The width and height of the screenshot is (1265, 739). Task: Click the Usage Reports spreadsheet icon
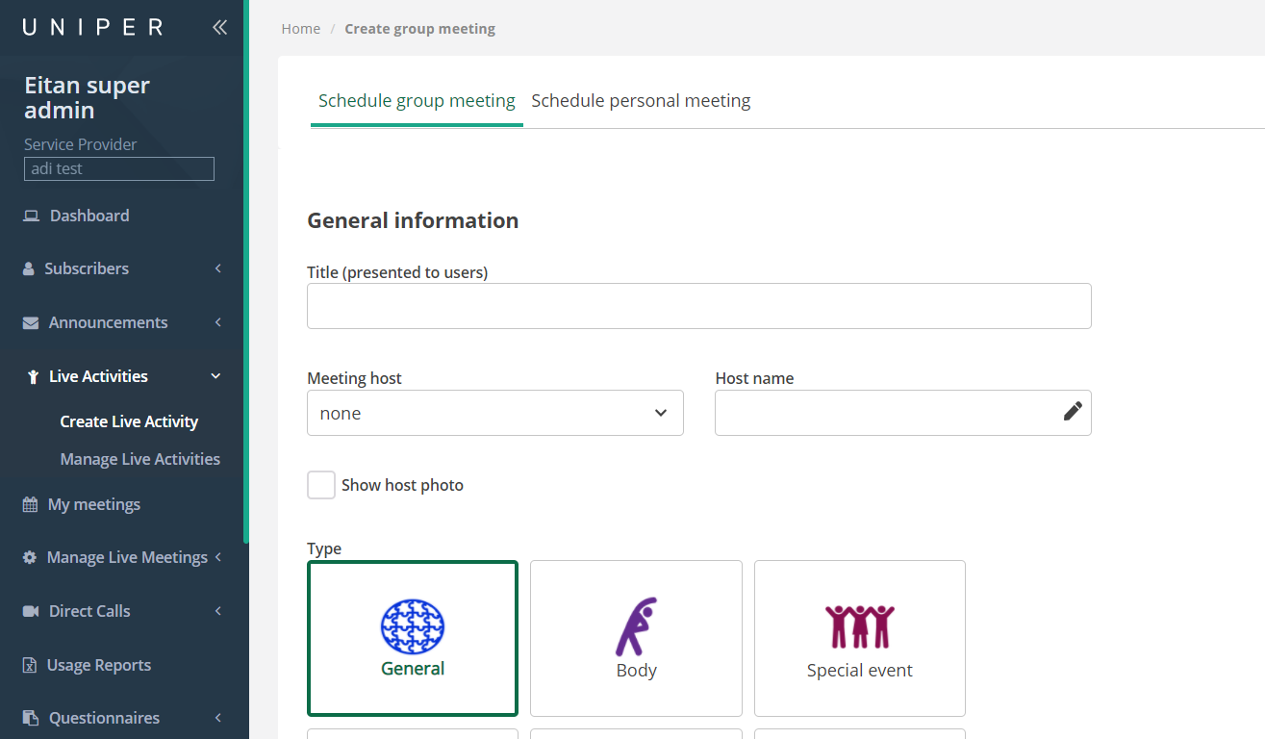[x=30, y=665]
